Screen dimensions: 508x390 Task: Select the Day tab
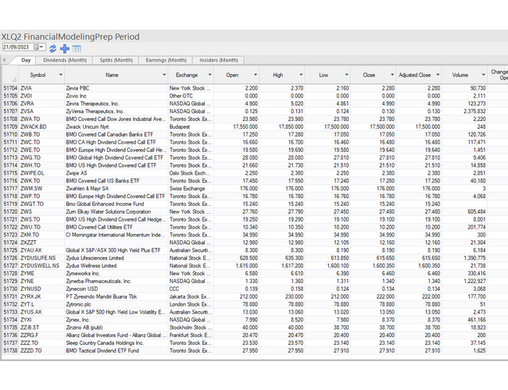coord(26,60)
